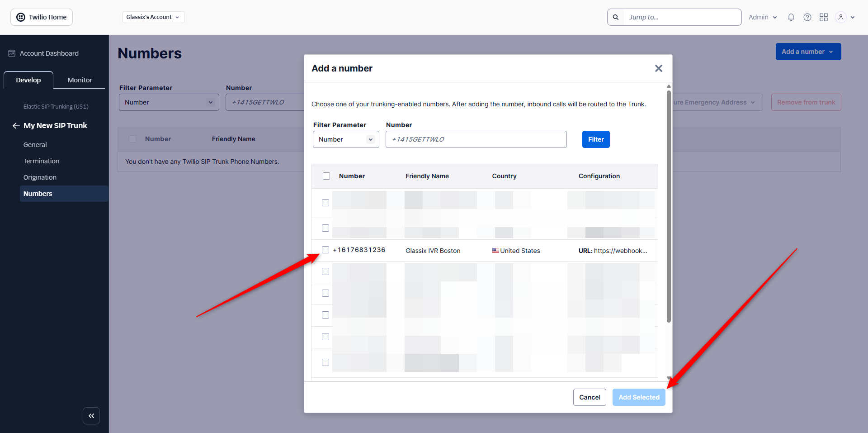This screenshot has width=868, height=433.
Task: Select the +16176831236 number checkbox
Action: coord(325,250)
